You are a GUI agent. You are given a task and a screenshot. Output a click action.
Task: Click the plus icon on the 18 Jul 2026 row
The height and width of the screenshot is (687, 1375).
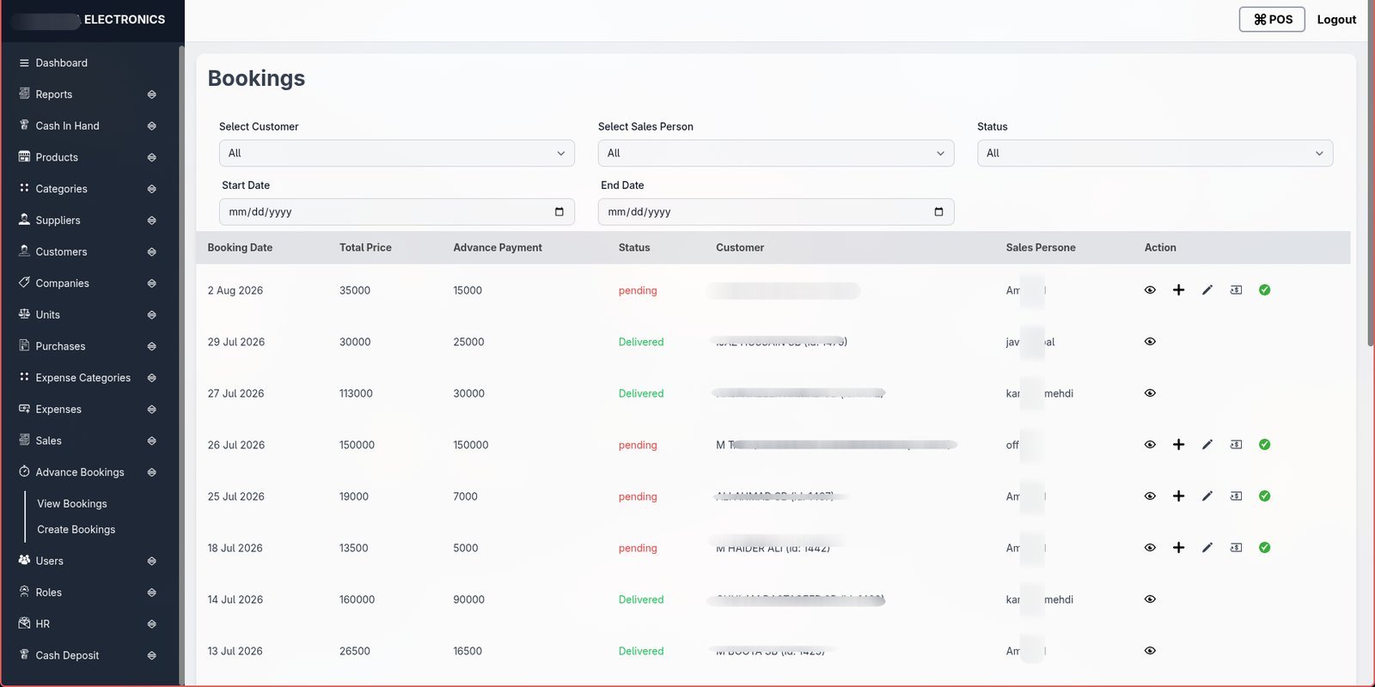click(x=1179, y=548)
